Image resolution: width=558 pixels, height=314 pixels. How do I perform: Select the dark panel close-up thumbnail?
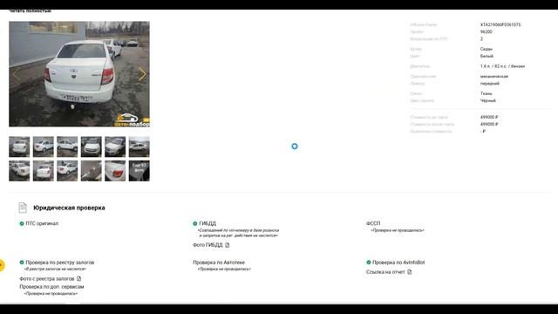[x=91, y=171]
